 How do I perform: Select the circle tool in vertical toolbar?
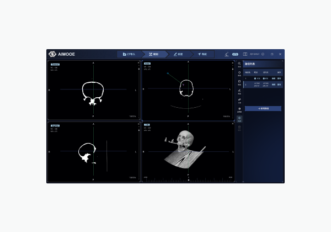(x=239, y=73)
